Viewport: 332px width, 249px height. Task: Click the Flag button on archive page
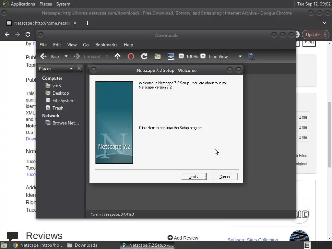tap(309, 42)
